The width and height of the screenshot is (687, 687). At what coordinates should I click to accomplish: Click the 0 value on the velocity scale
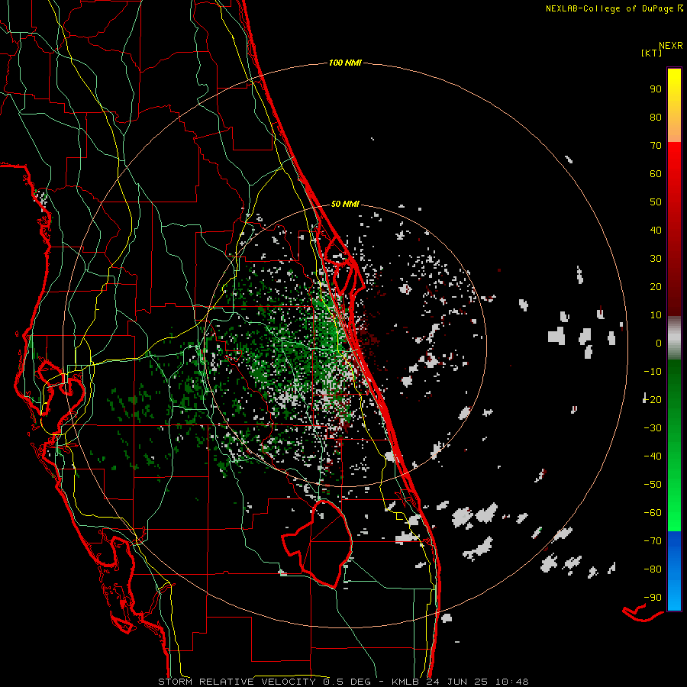pyautogui.click(x=659, y=343)
